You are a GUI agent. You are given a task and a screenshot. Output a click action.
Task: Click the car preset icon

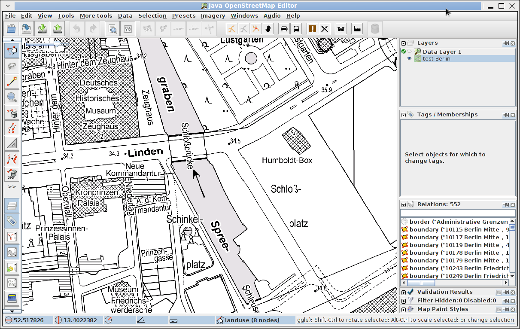pyautogui.click(x=284, y=29)
